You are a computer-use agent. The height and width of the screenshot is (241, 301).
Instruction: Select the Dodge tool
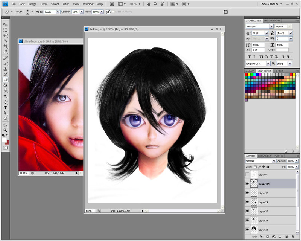[x=5, y=96]
